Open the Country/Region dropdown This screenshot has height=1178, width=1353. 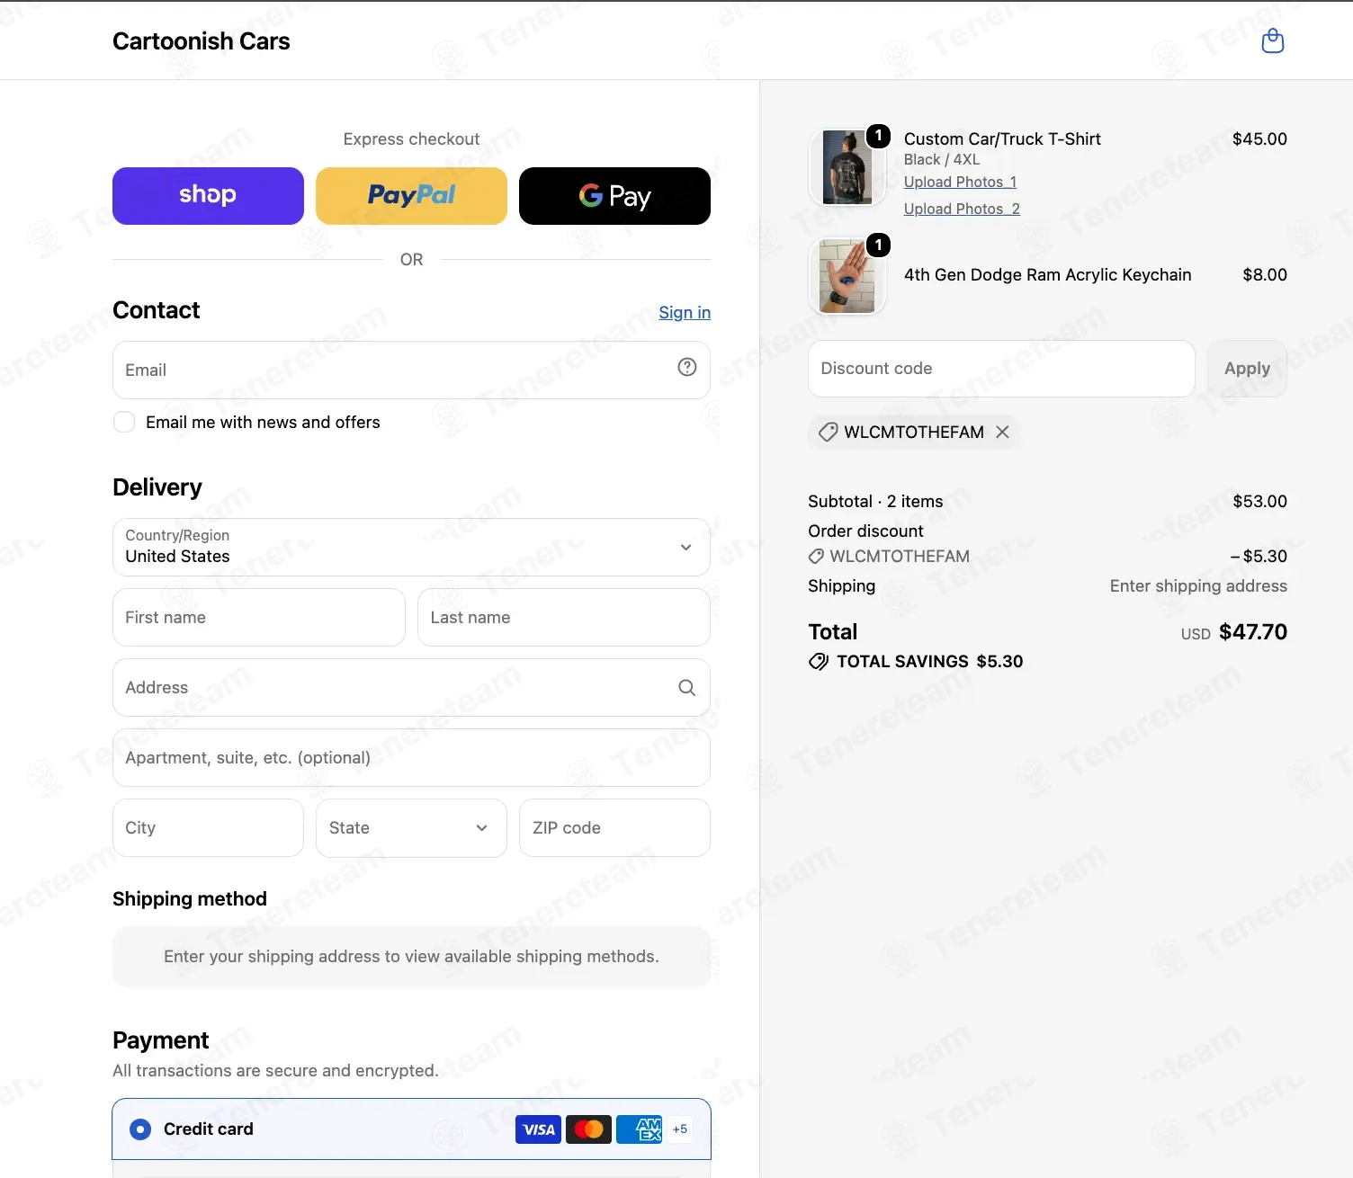point(411,547)
